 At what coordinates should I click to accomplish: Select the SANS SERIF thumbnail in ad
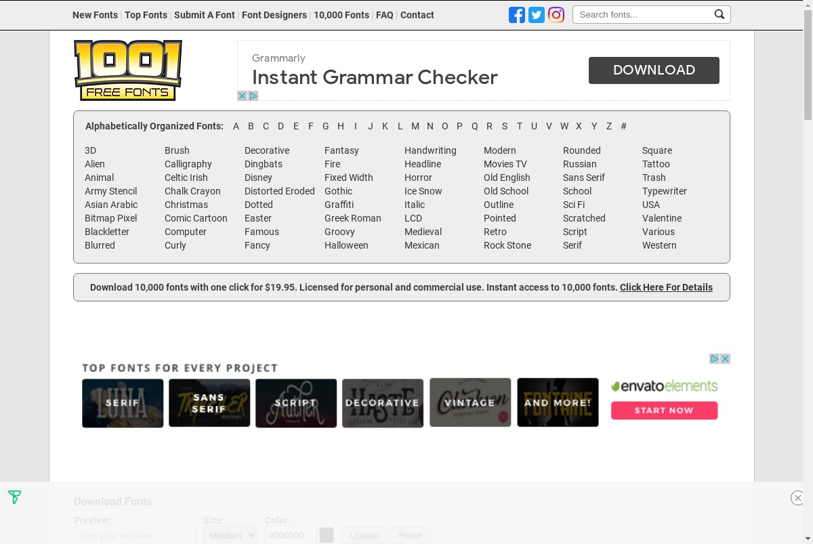click(209, 403)
